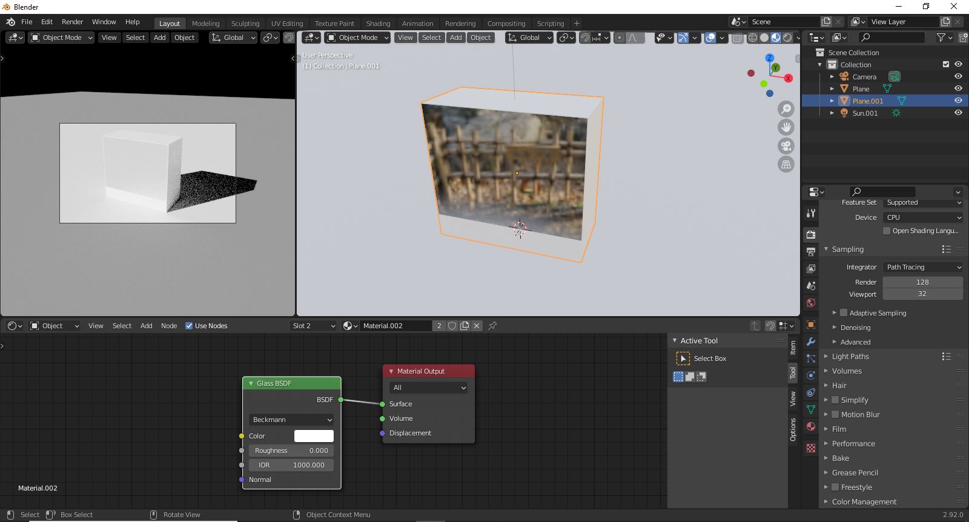Viewport: 969px width, 522px height.
Task: Enable Motion Blur checkbox
Action: pyautogui.click(x=835, y=415)
